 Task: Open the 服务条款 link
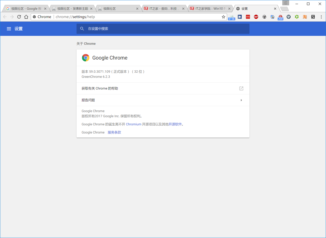[114, 132]
